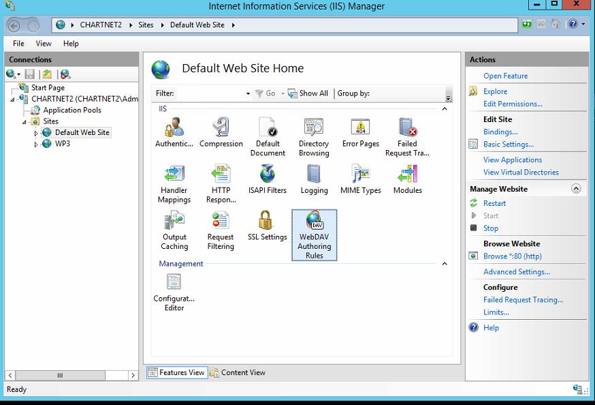Open MIME Types feature
Screen dimensions: 595x405
361,179
